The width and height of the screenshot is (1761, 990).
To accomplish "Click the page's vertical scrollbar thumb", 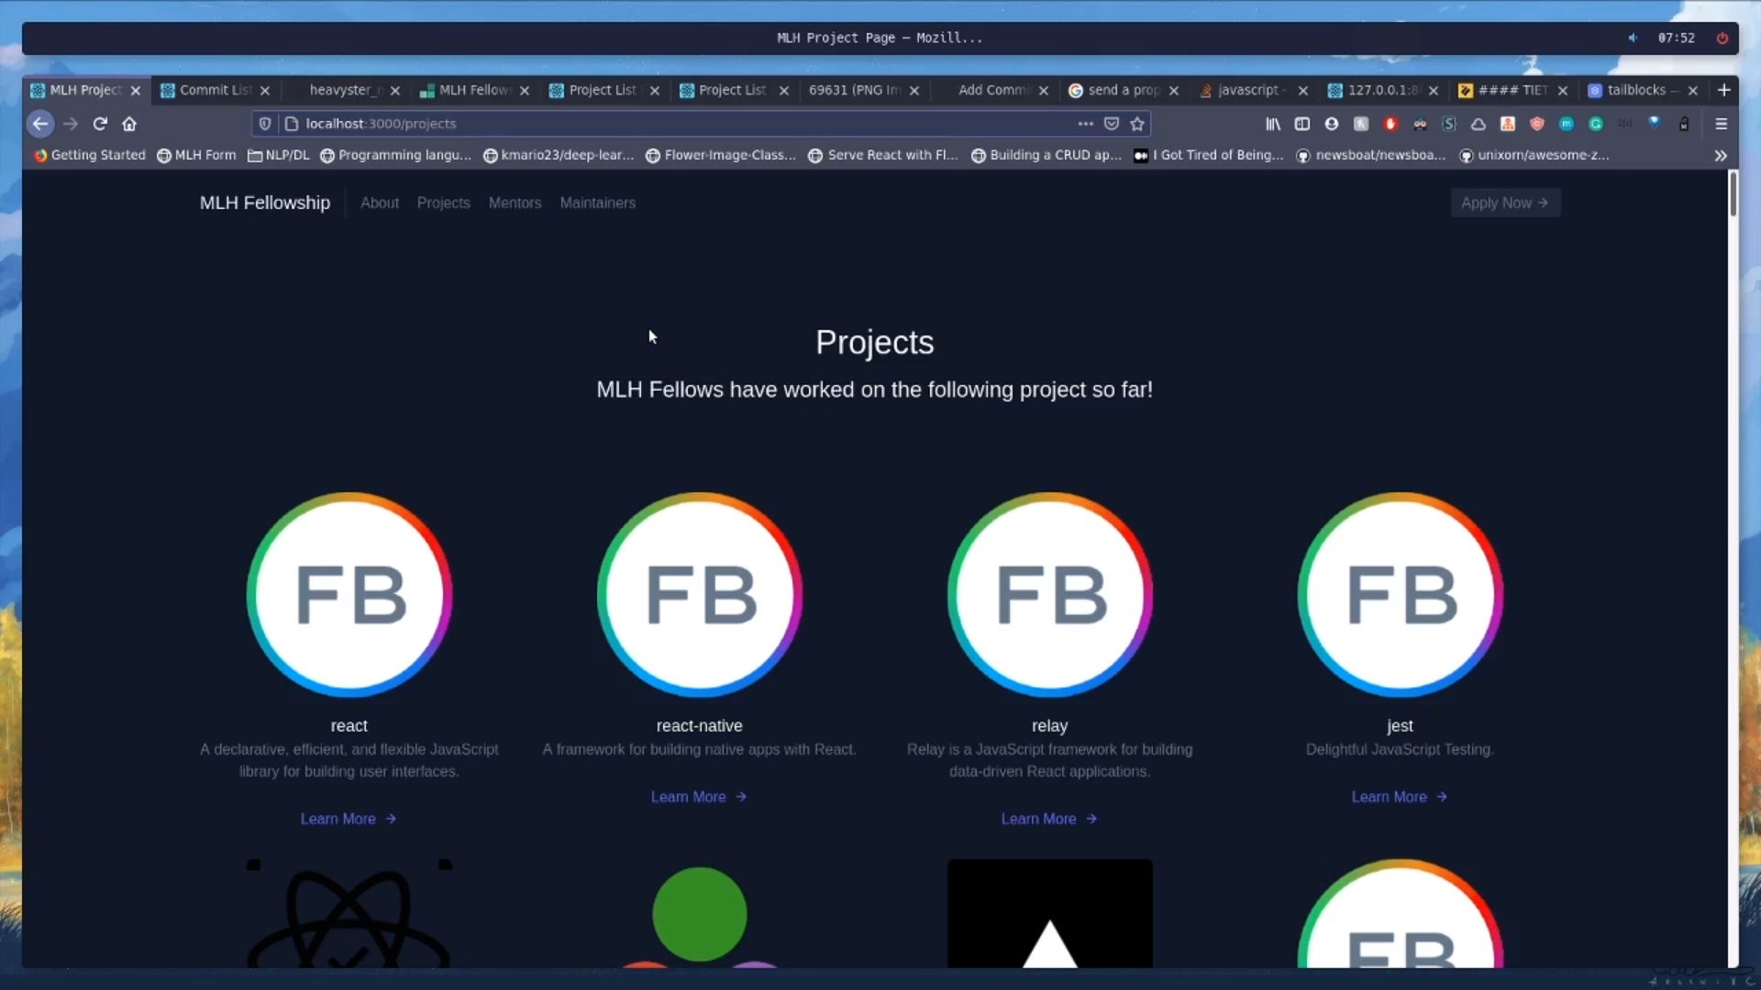I will tap(1733, 193).
